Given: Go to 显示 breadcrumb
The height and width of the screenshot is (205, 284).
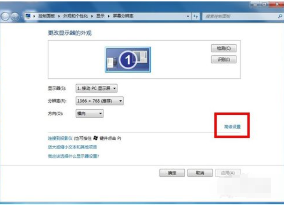Looking at the screenshot, I should (100, 16).
